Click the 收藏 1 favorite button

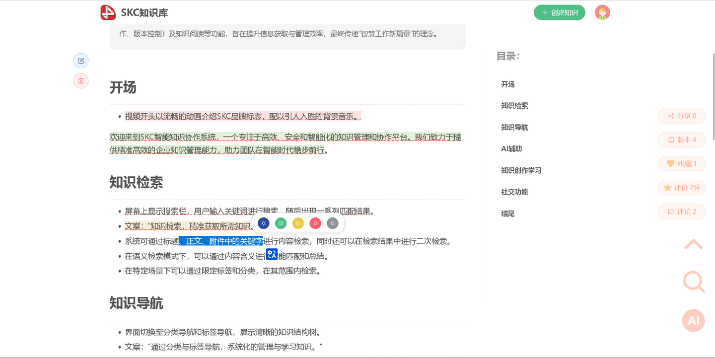[x=682, y=163]
